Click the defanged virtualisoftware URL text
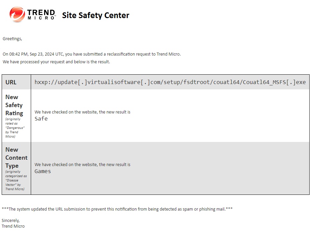 170,82
